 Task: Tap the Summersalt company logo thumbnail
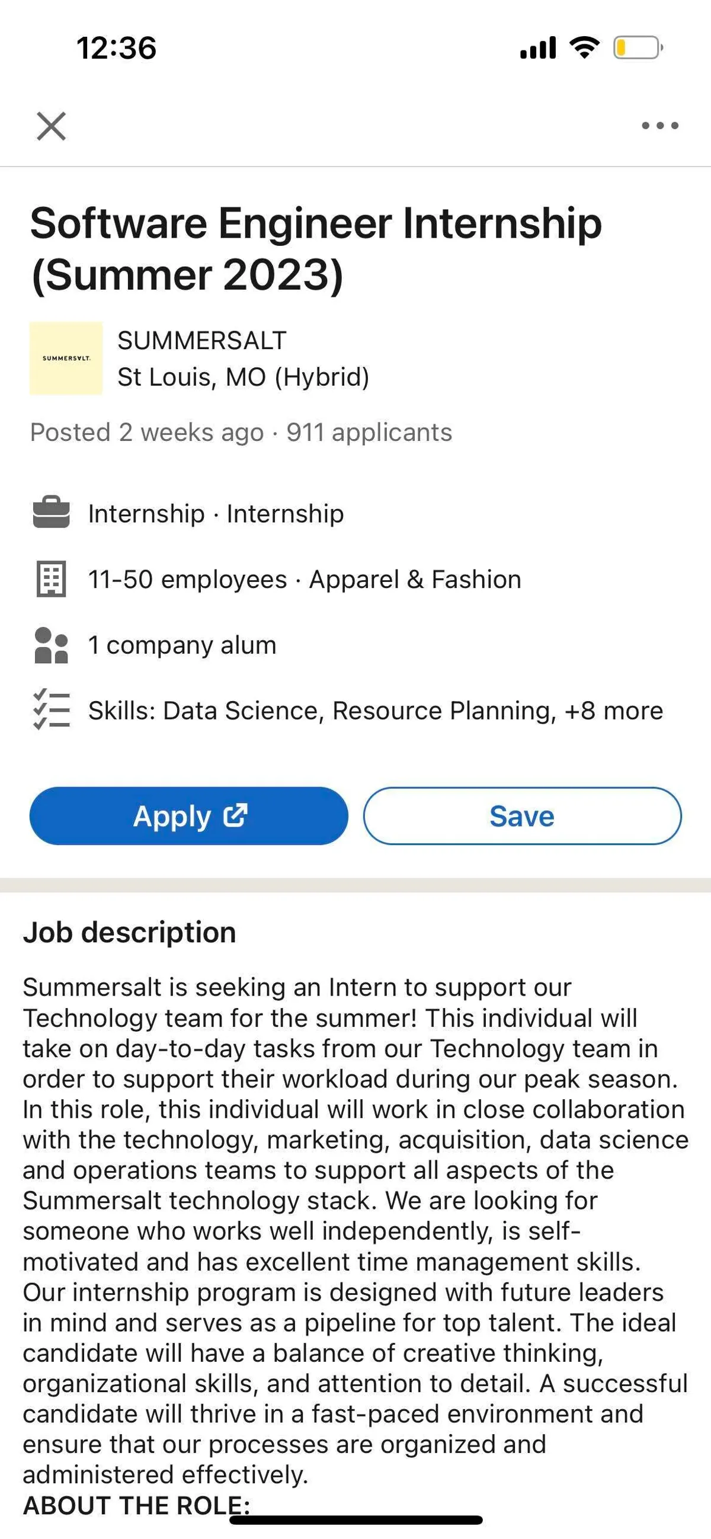[66, 358]
